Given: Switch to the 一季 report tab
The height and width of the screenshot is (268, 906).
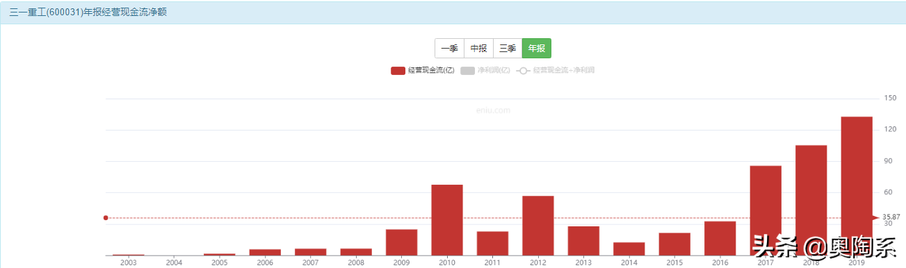Looking at the screenshot, I should pyautogui.click(x=449, y=49).
